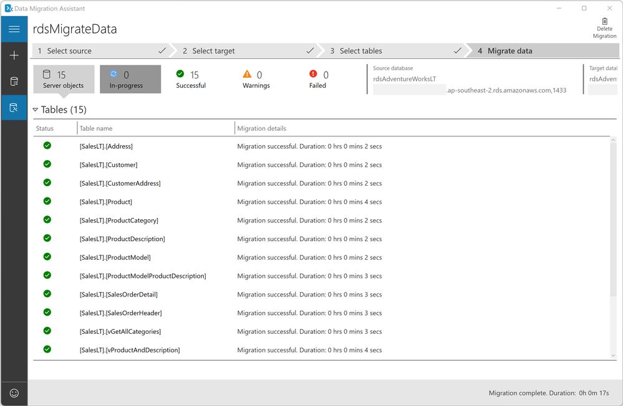Go to step 1 Select source
Image resolution: width=623 pixels, height=406 pixels.
point(101,51)
